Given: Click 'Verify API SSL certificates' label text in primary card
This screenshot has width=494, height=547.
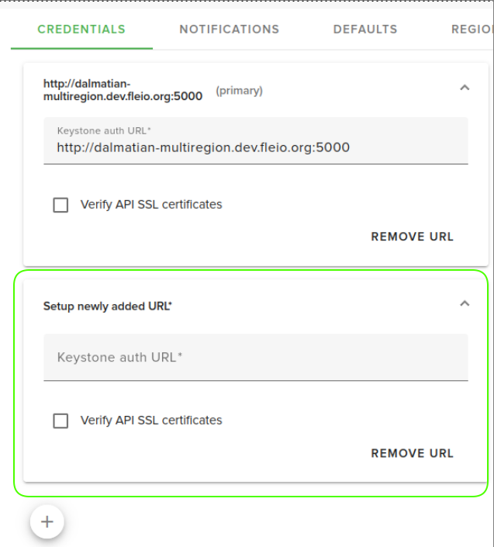Looking at the screenshot, I should coord(151,205).
